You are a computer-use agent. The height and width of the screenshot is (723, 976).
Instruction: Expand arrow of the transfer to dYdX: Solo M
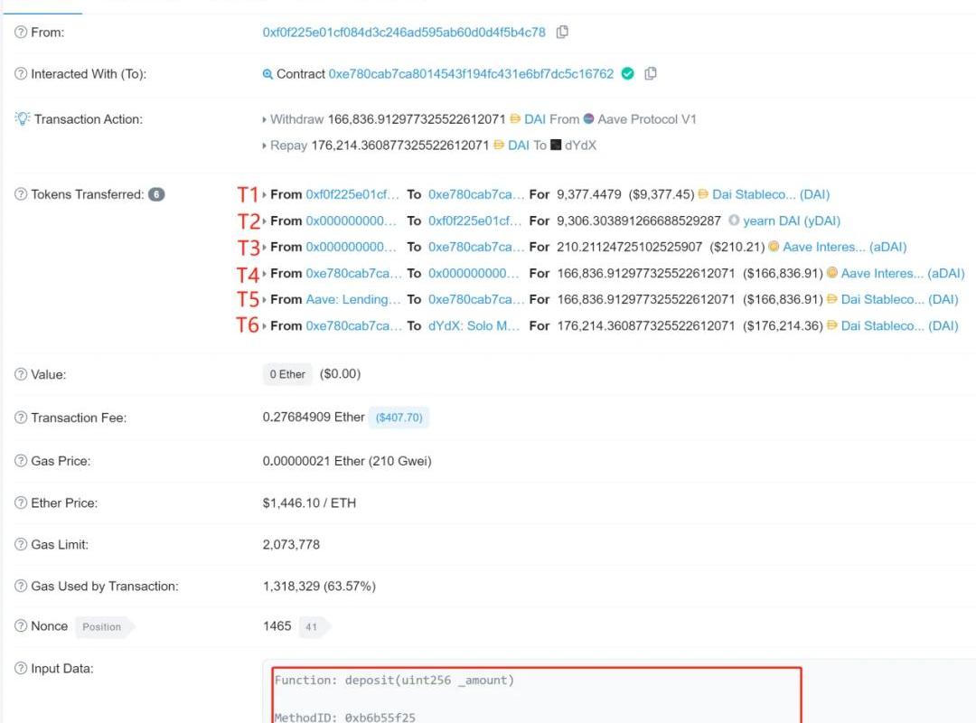tap(264, 325)
